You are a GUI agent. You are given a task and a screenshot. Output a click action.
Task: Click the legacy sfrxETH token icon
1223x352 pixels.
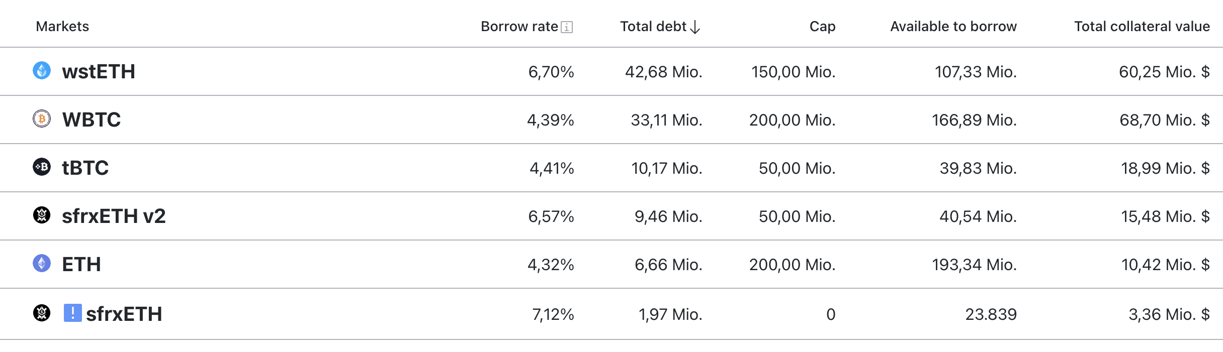[42, 313]
